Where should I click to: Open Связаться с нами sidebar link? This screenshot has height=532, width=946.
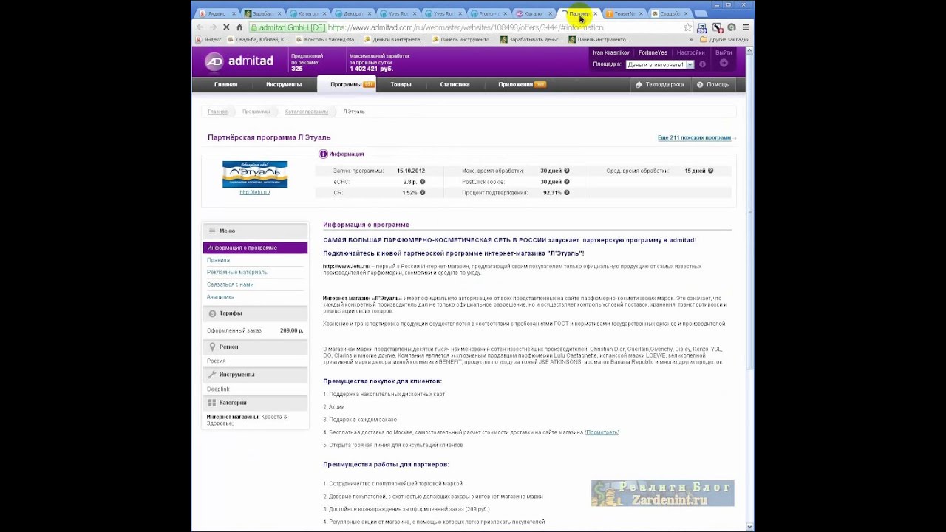click(230, 284)
